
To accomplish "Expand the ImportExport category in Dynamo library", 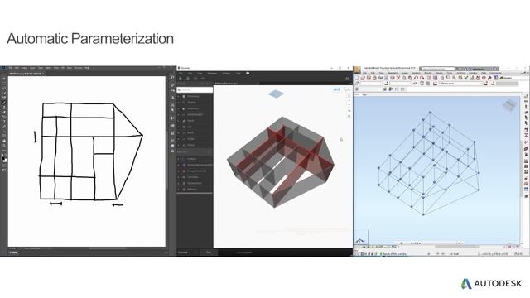I will [x=195, y=114].
